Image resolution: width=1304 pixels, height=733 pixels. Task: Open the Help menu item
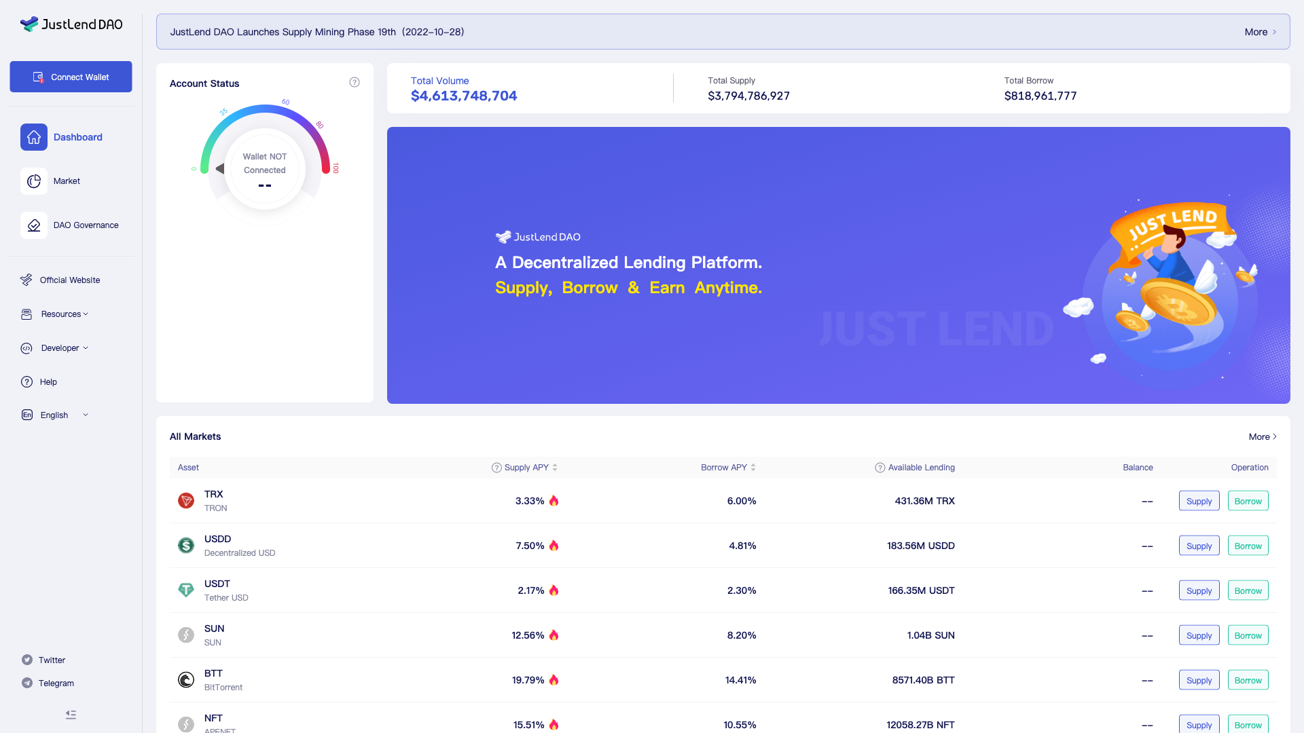click(x=48, y=382)
